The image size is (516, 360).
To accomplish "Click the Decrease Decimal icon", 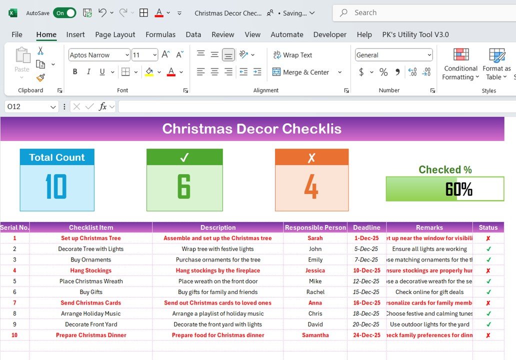I will pos(426,71).
